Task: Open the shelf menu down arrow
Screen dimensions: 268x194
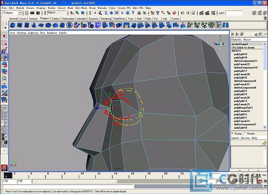Action: tap(5, 28)
